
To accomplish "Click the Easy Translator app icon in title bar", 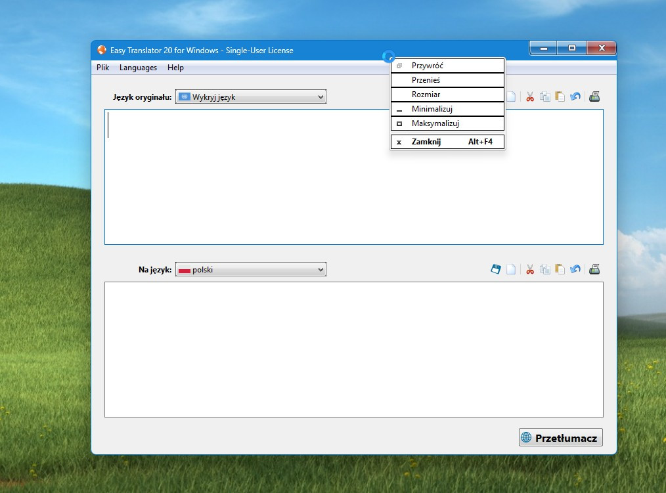I will coord(102,50).
